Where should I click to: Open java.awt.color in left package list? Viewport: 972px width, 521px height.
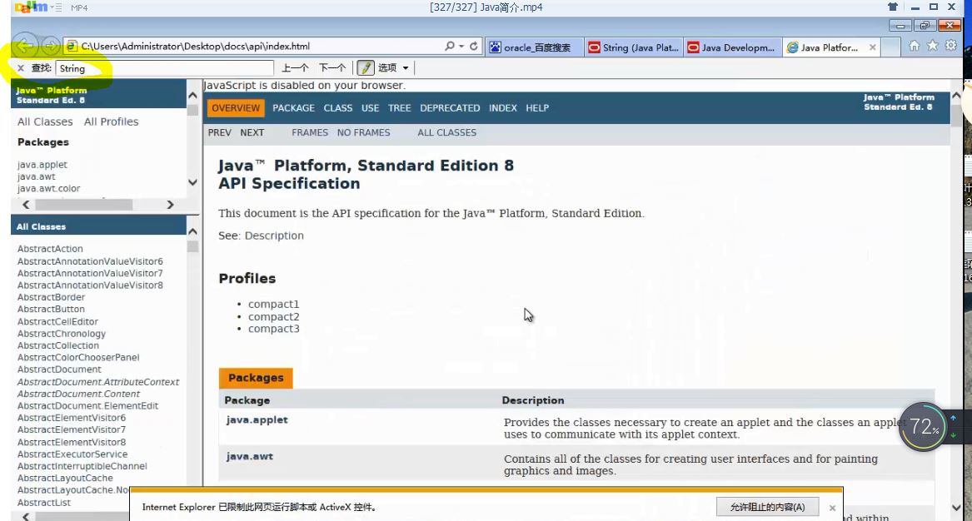tap(48, 188)
